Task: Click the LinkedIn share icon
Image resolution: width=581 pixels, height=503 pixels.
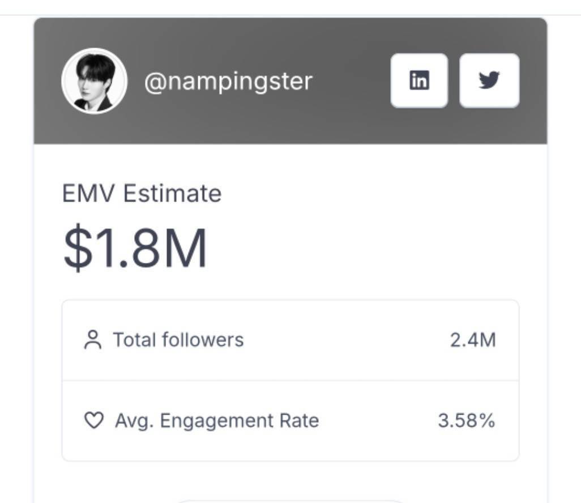Action: pyautogui.click(x=419, y=80)
